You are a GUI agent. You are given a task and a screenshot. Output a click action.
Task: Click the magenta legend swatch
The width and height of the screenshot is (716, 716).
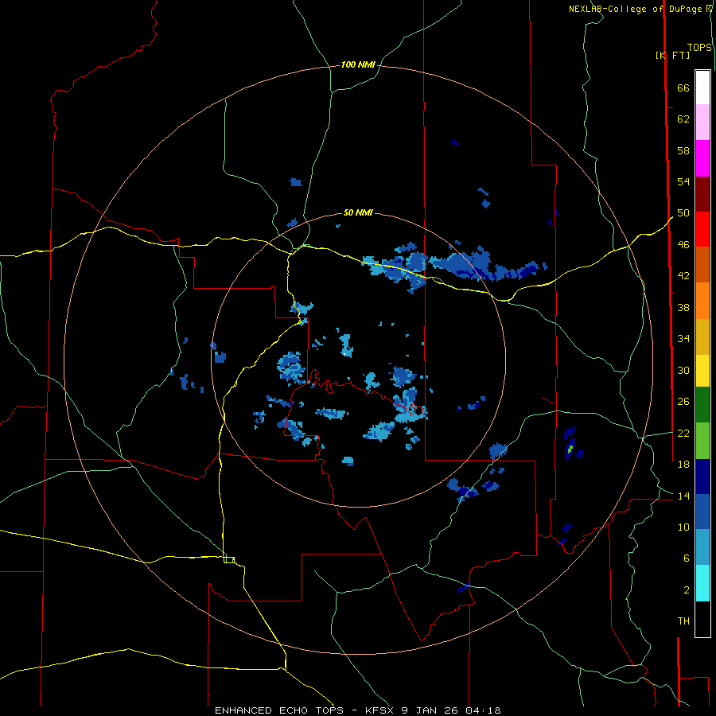pos(702,158)
